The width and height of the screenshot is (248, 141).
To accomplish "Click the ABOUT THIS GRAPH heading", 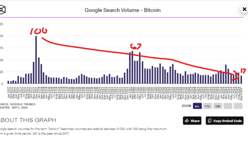I will tap(28, 120).
